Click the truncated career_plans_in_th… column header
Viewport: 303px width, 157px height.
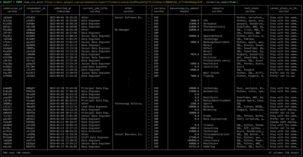pyautogui.click(x=284, y=8)
